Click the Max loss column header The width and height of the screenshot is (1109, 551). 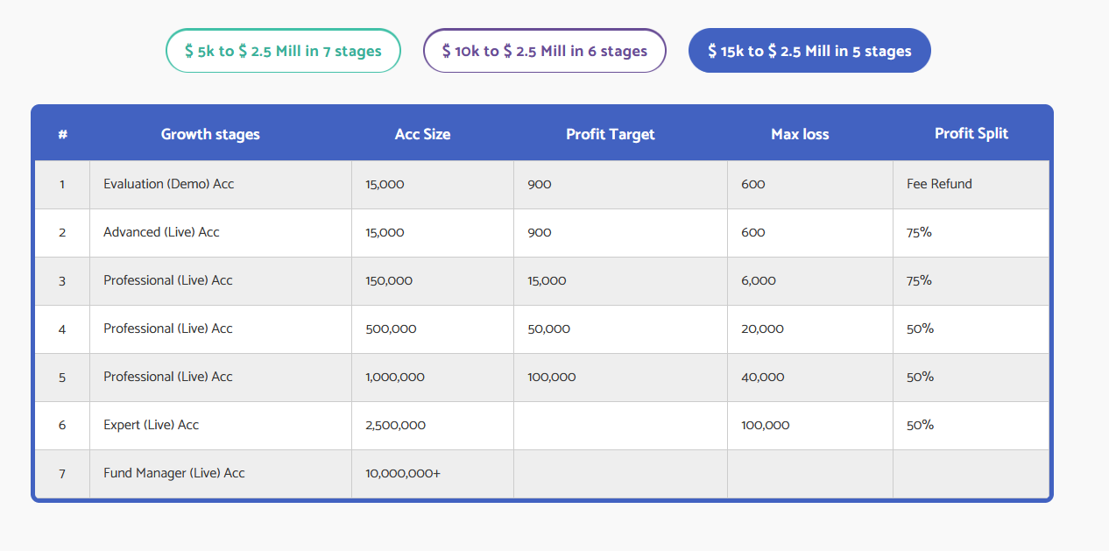(x=800, y=134)
